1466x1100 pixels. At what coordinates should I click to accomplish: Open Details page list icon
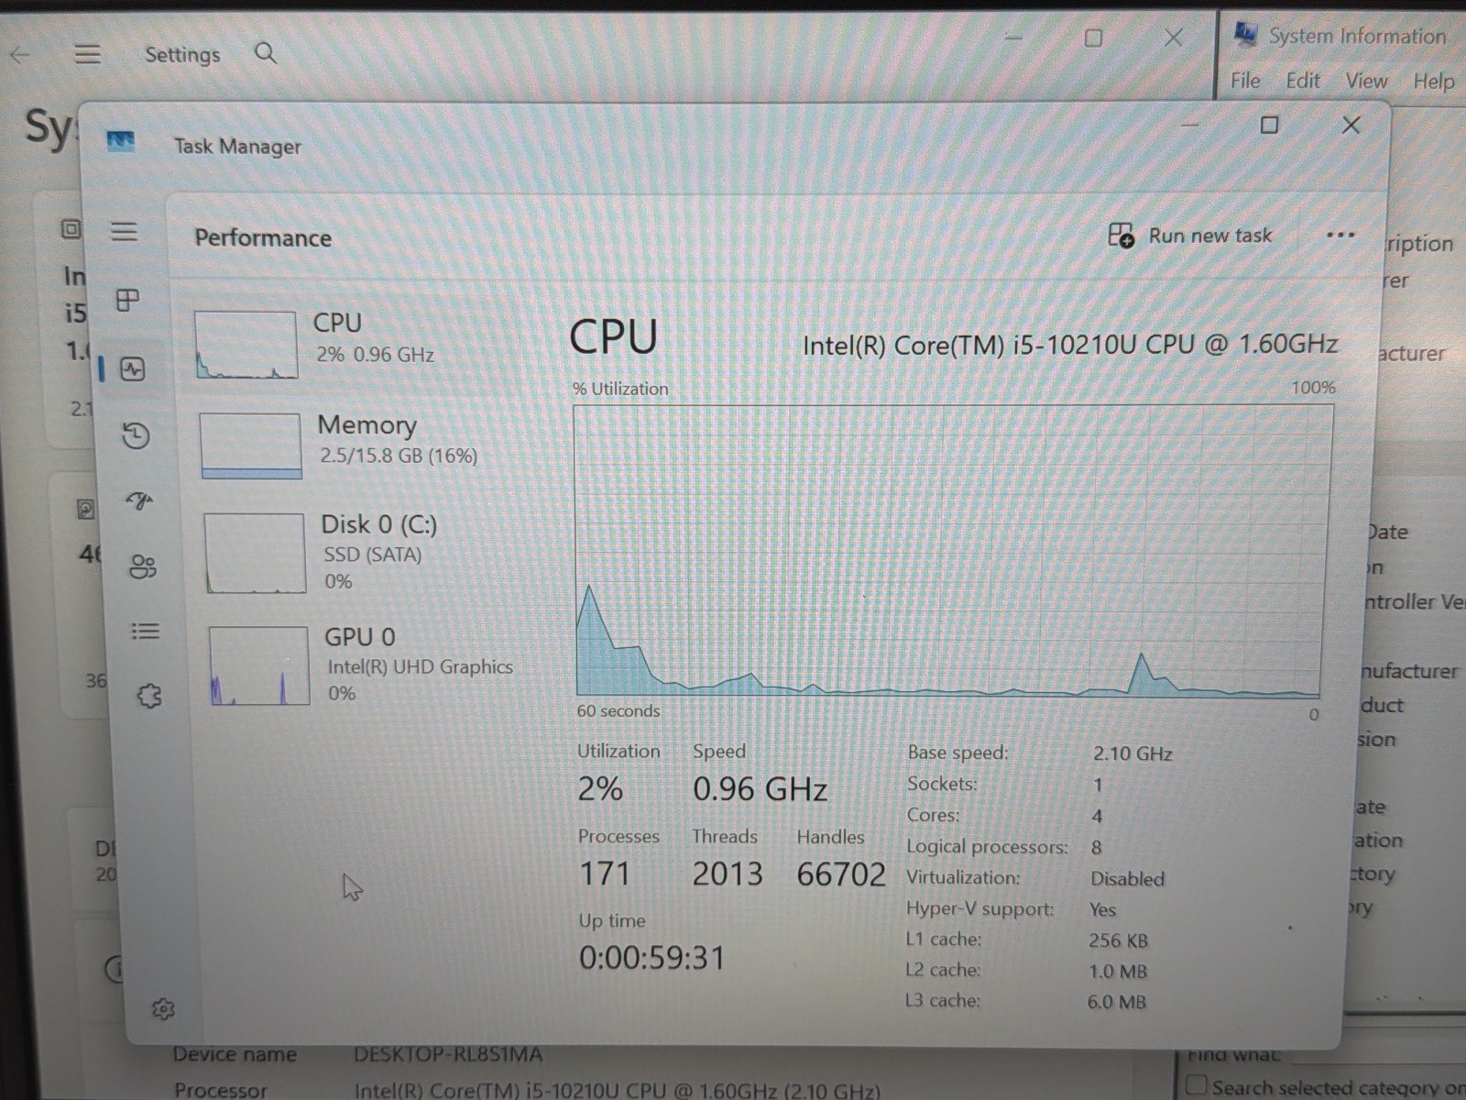pyautogui.click(x=145, y=632)
